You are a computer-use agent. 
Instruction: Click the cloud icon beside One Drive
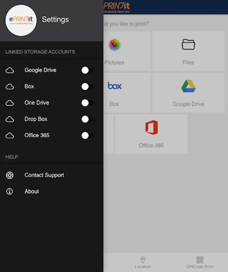(x=10, y=103)
